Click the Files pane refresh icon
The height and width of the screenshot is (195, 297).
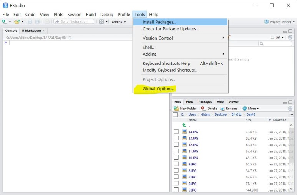pos(290,109)
